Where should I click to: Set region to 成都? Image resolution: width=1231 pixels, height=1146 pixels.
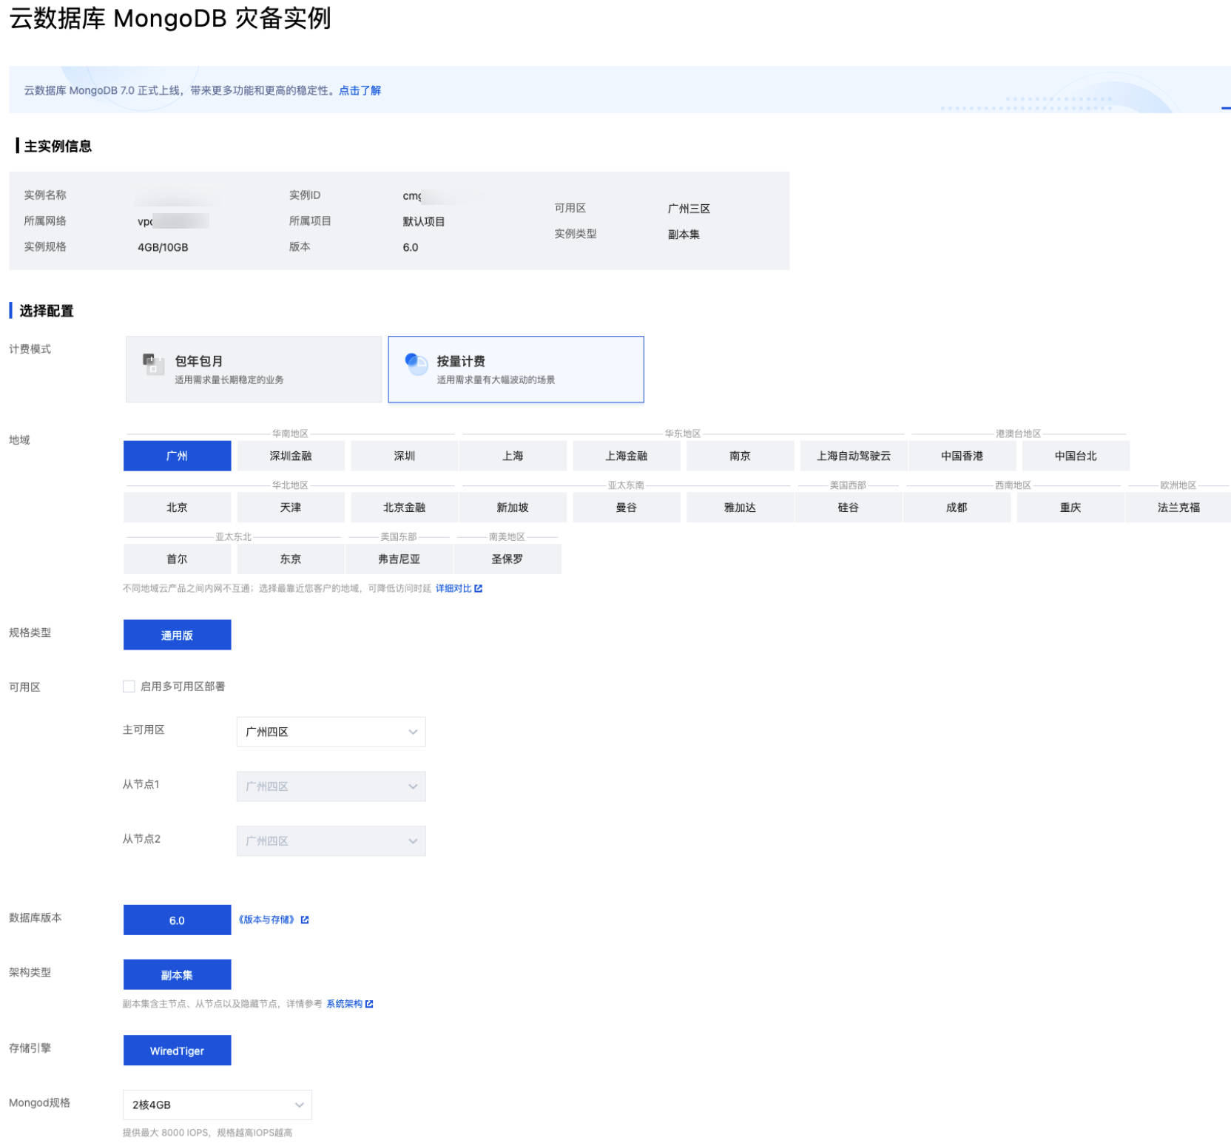(957, 508)
